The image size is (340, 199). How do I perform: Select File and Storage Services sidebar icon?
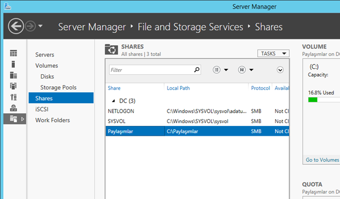coord(13,119)
